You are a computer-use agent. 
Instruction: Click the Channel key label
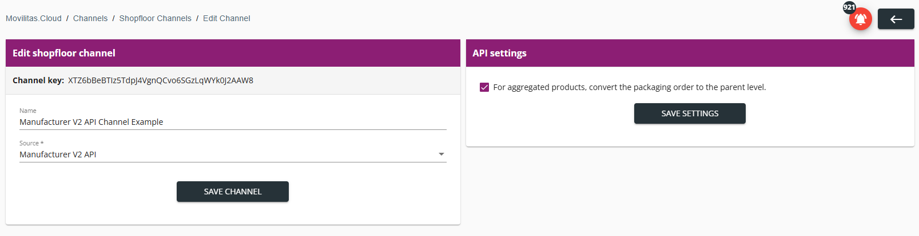(38, 80)
